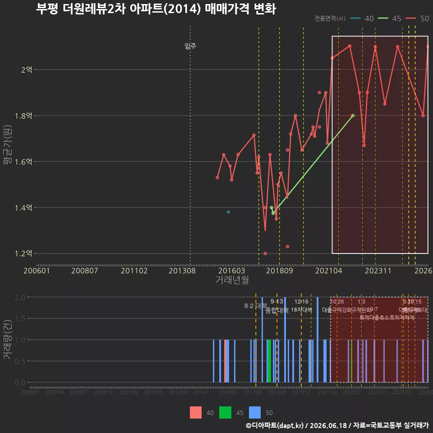Click the 202207 tick on volume chart
The width and height of the screenshot is (433, 433).
click(x=351, y=392)
